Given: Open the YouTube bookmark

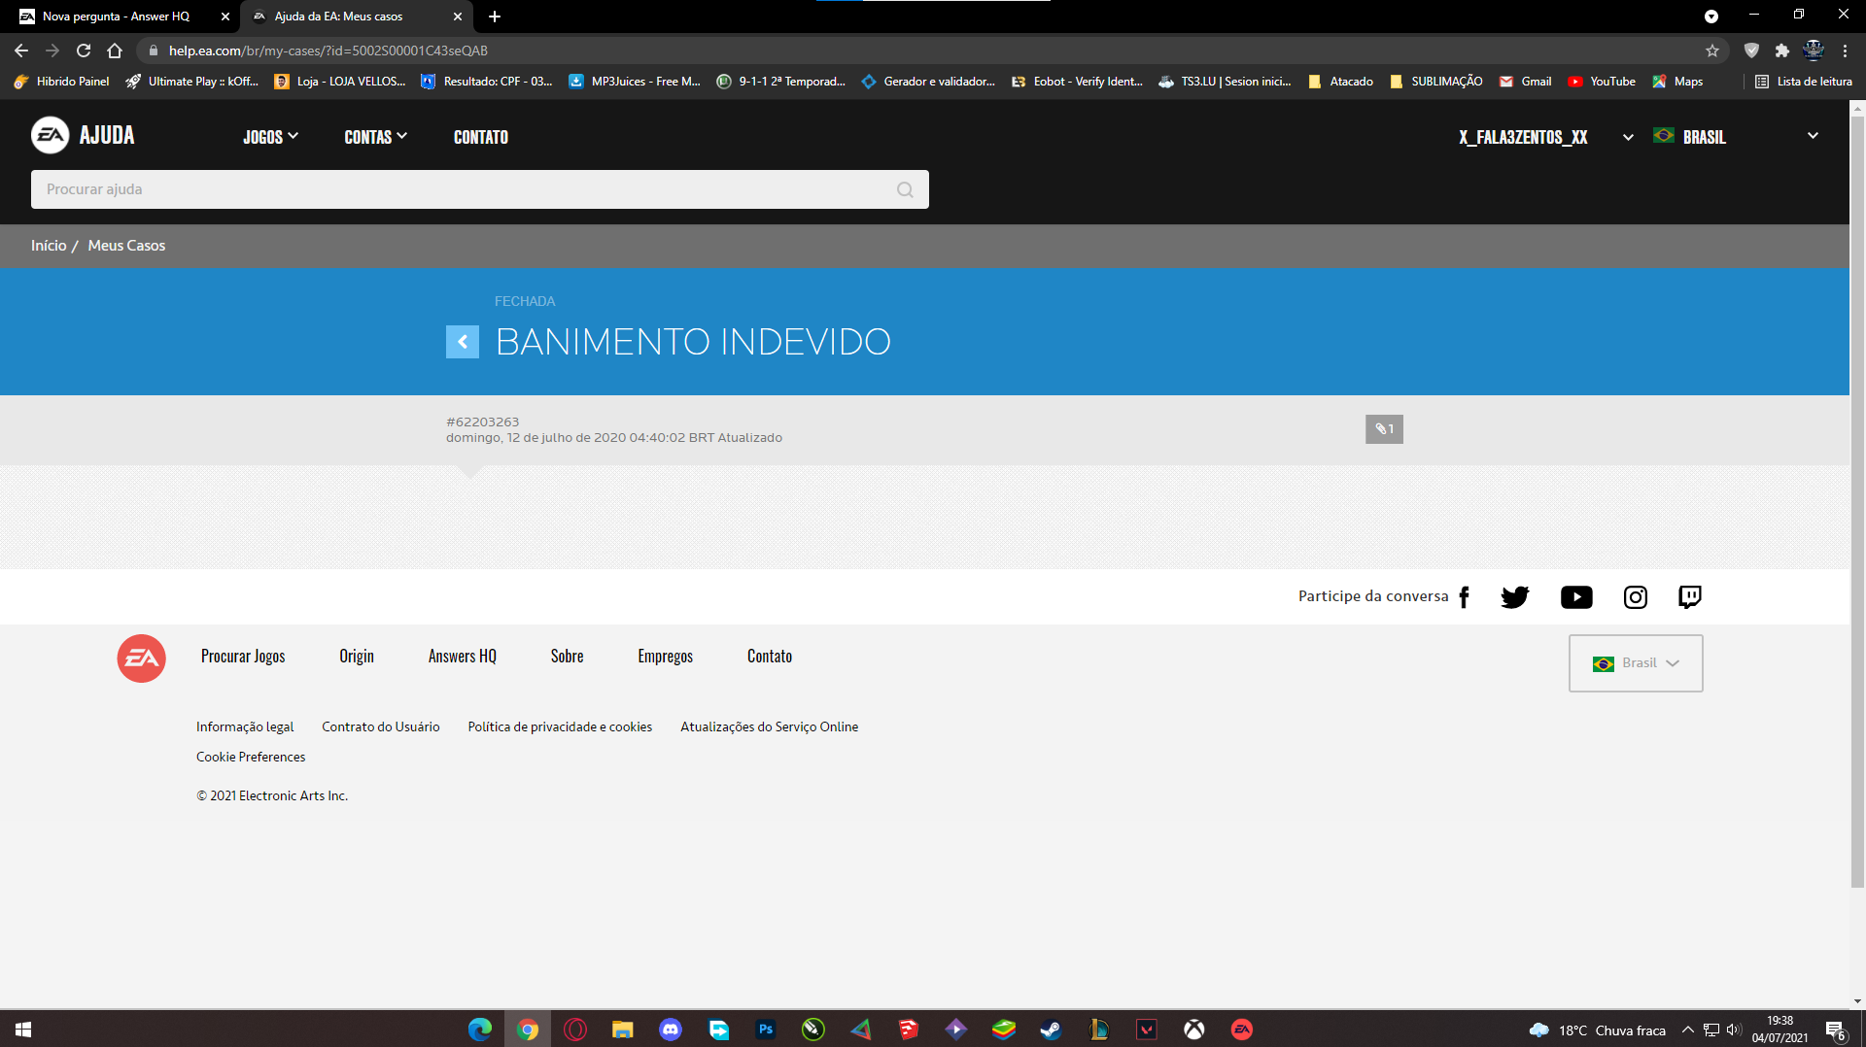Looking at the screenshot, I should point(1602,82).
